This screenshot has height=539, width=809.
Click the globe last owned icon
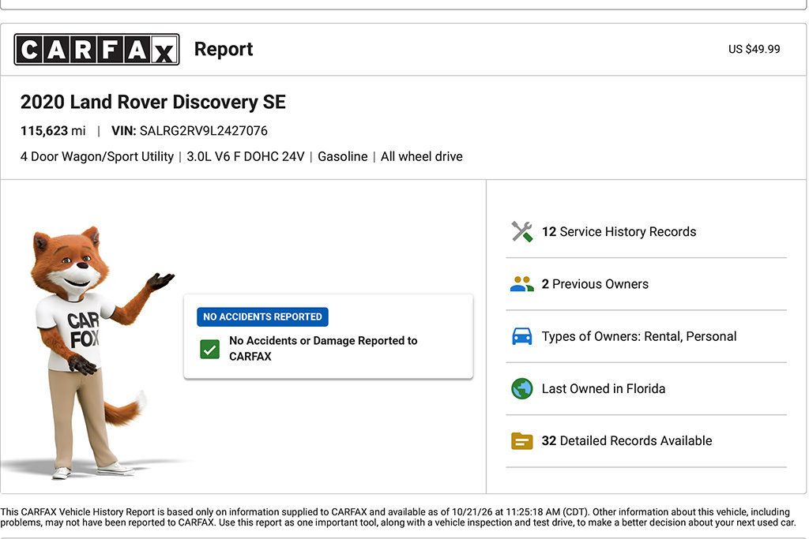pos(521,388)
